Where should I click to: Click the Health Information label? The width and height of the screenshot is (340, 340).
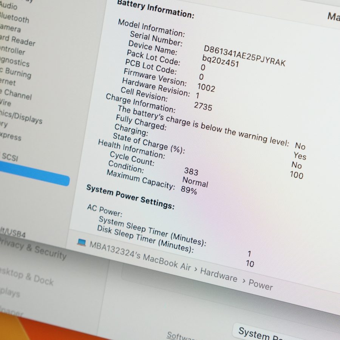tap(131, 148)
